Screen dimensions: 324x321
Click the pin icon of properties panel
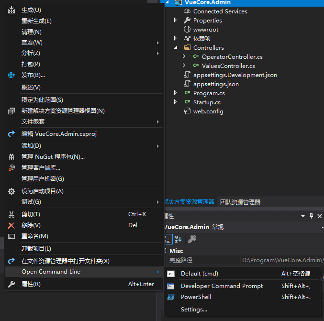pyautogui.click(x=311, y=216)
